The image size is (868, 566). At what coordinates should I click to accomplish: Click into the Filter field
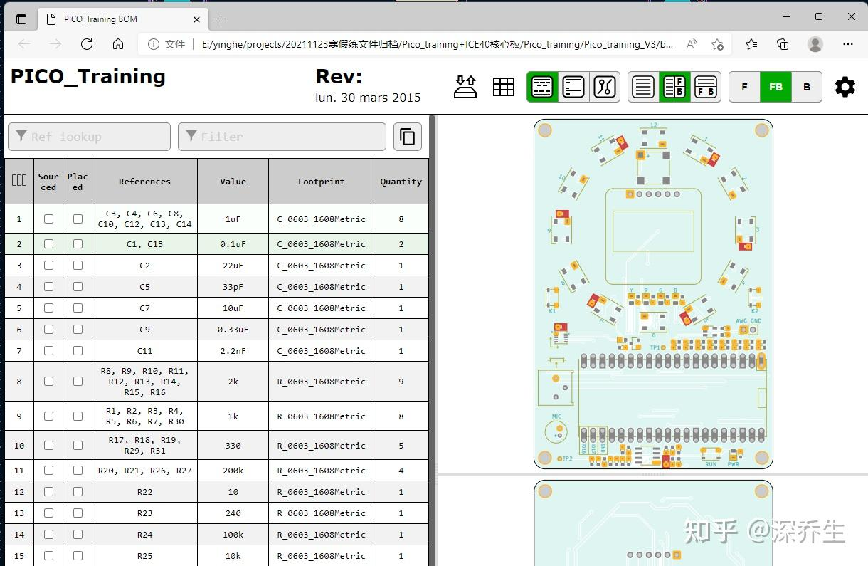point(282,137)
